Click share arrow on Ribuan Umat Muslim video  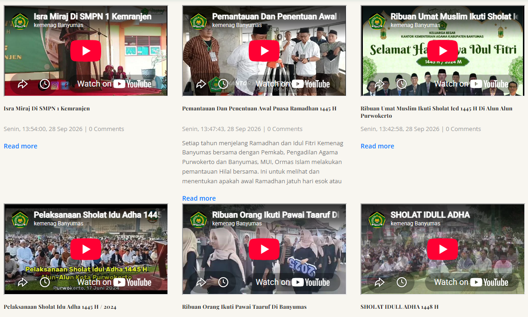(379, 84)
